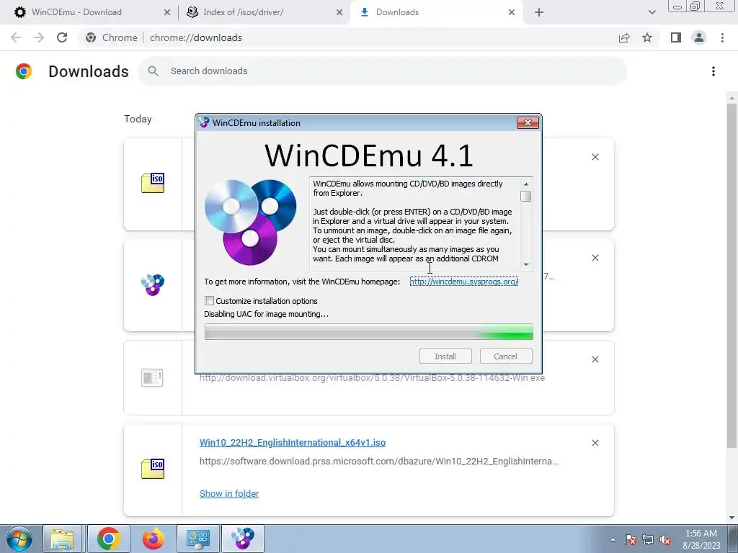
Task: Click the Chrome taskbar icon
Action: point(108,539)
